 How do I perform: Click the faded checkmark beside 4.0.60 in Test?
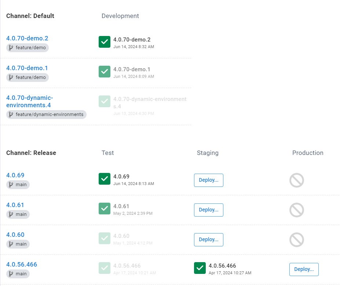(104, 238)
